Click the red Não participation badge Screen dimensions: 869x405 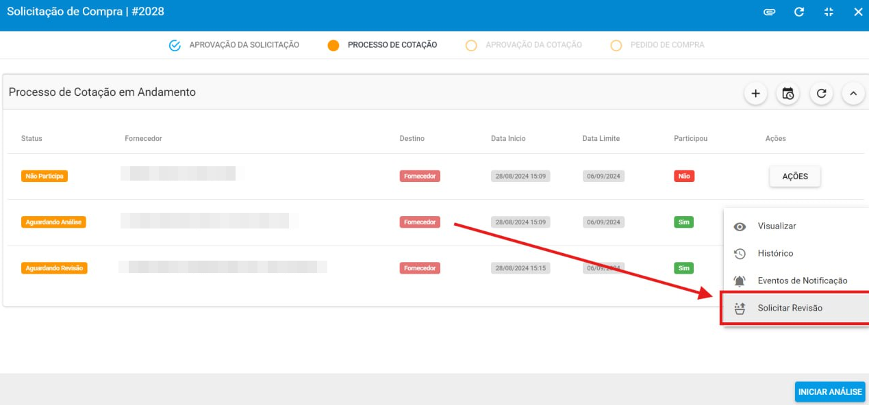pos(684,176)
